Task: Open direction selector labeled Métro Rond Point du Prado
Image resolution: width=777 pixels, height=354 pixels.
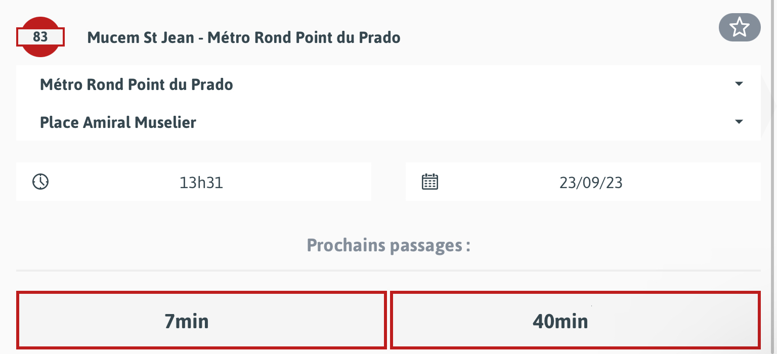Action: (x=137, y=84)
